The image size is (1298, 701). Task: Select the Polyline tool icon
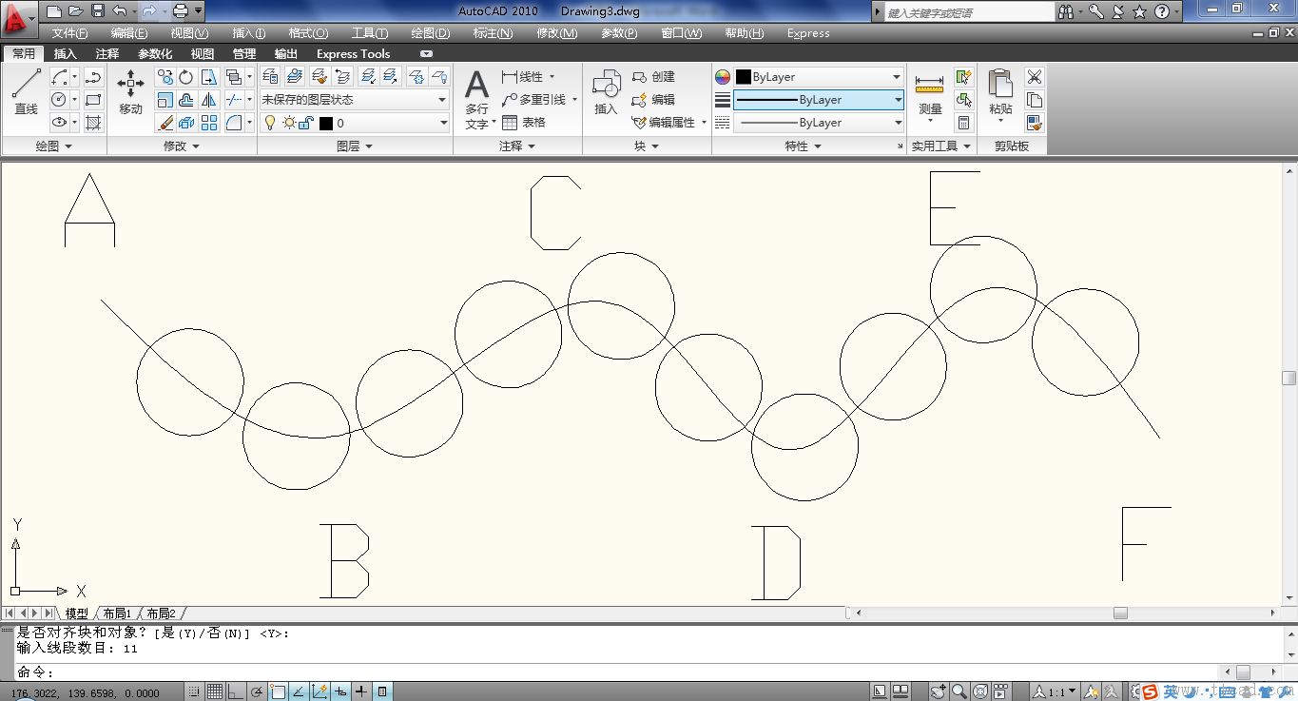point(93,77)
